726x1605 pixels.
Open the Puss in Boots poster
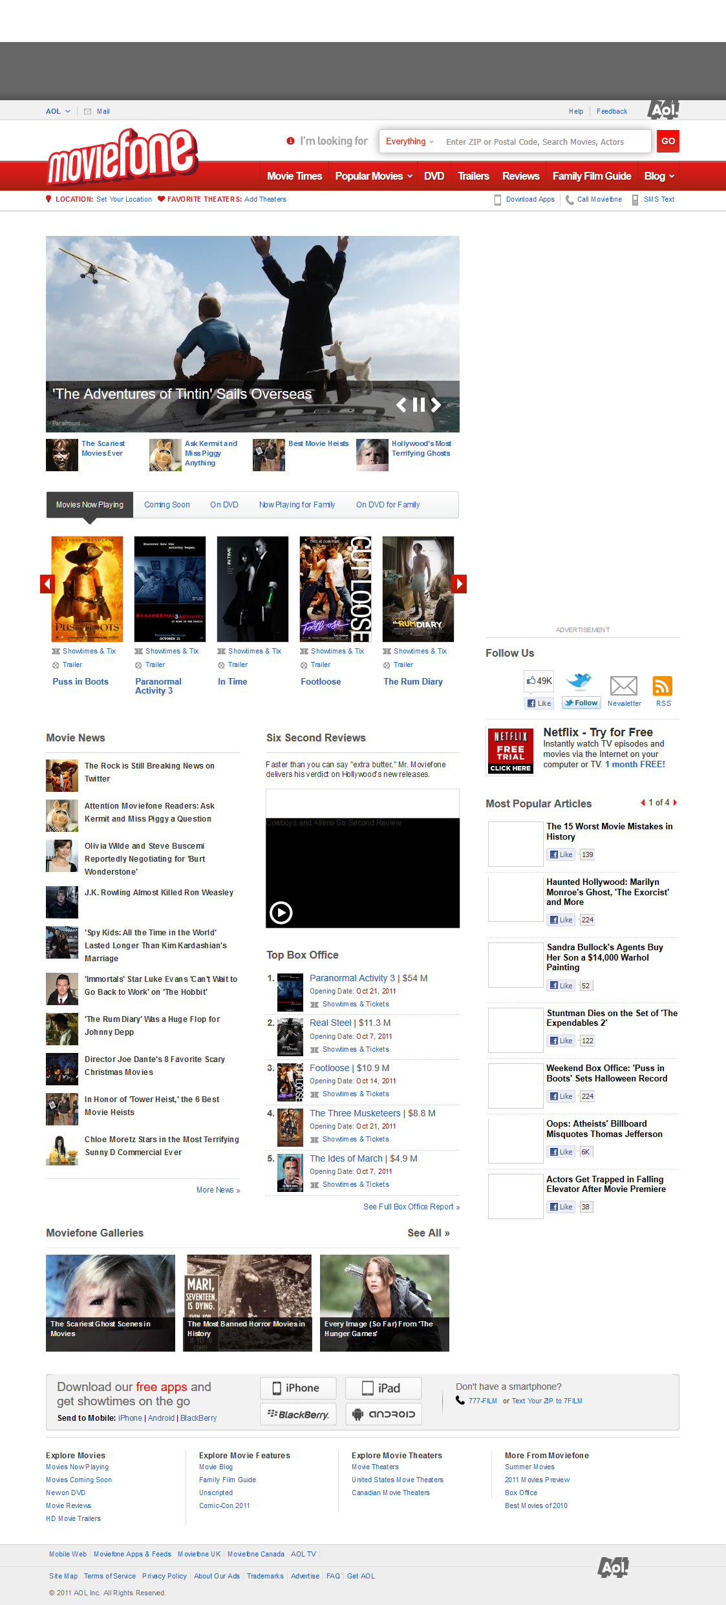[87, 589]
